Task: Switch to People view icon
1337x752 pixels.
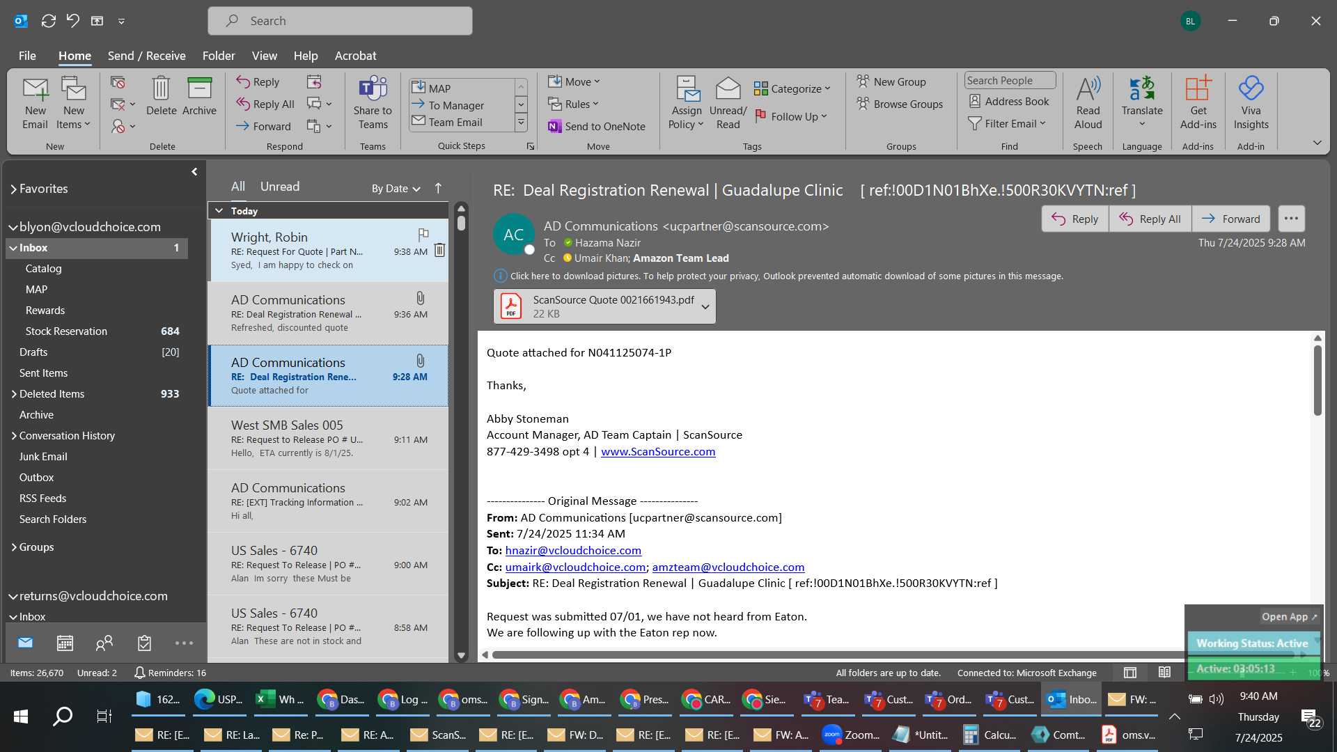Action: tap(104, 643)
